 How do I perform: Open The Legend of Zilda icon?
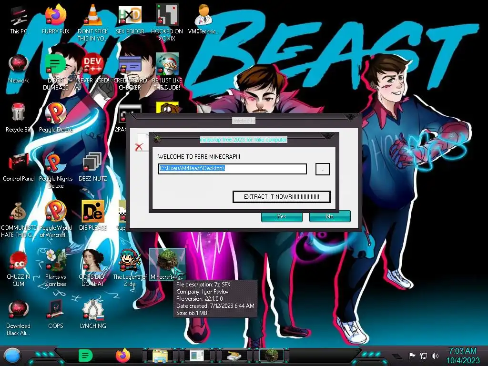pos(130,268)
